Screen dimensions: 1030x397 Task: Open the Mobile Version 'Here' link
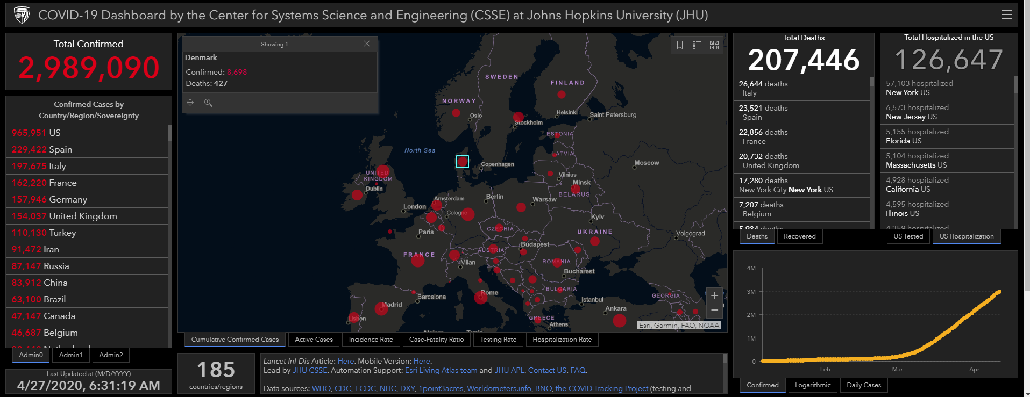(422, 362)
